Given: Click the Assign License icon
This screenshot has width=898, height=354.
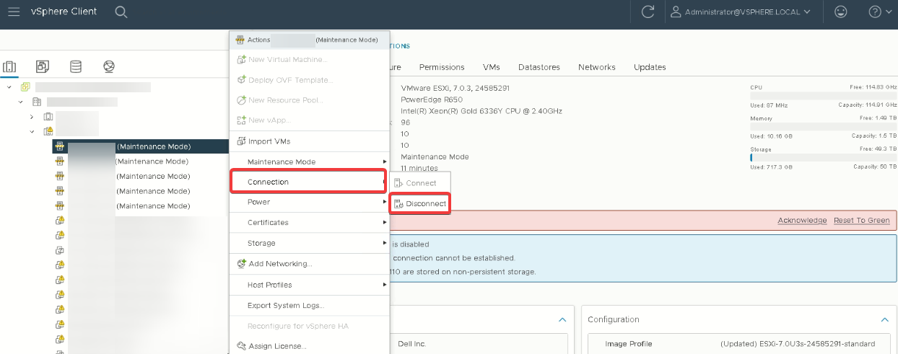Looking at the screenshot, I should (x=241, y=346).
